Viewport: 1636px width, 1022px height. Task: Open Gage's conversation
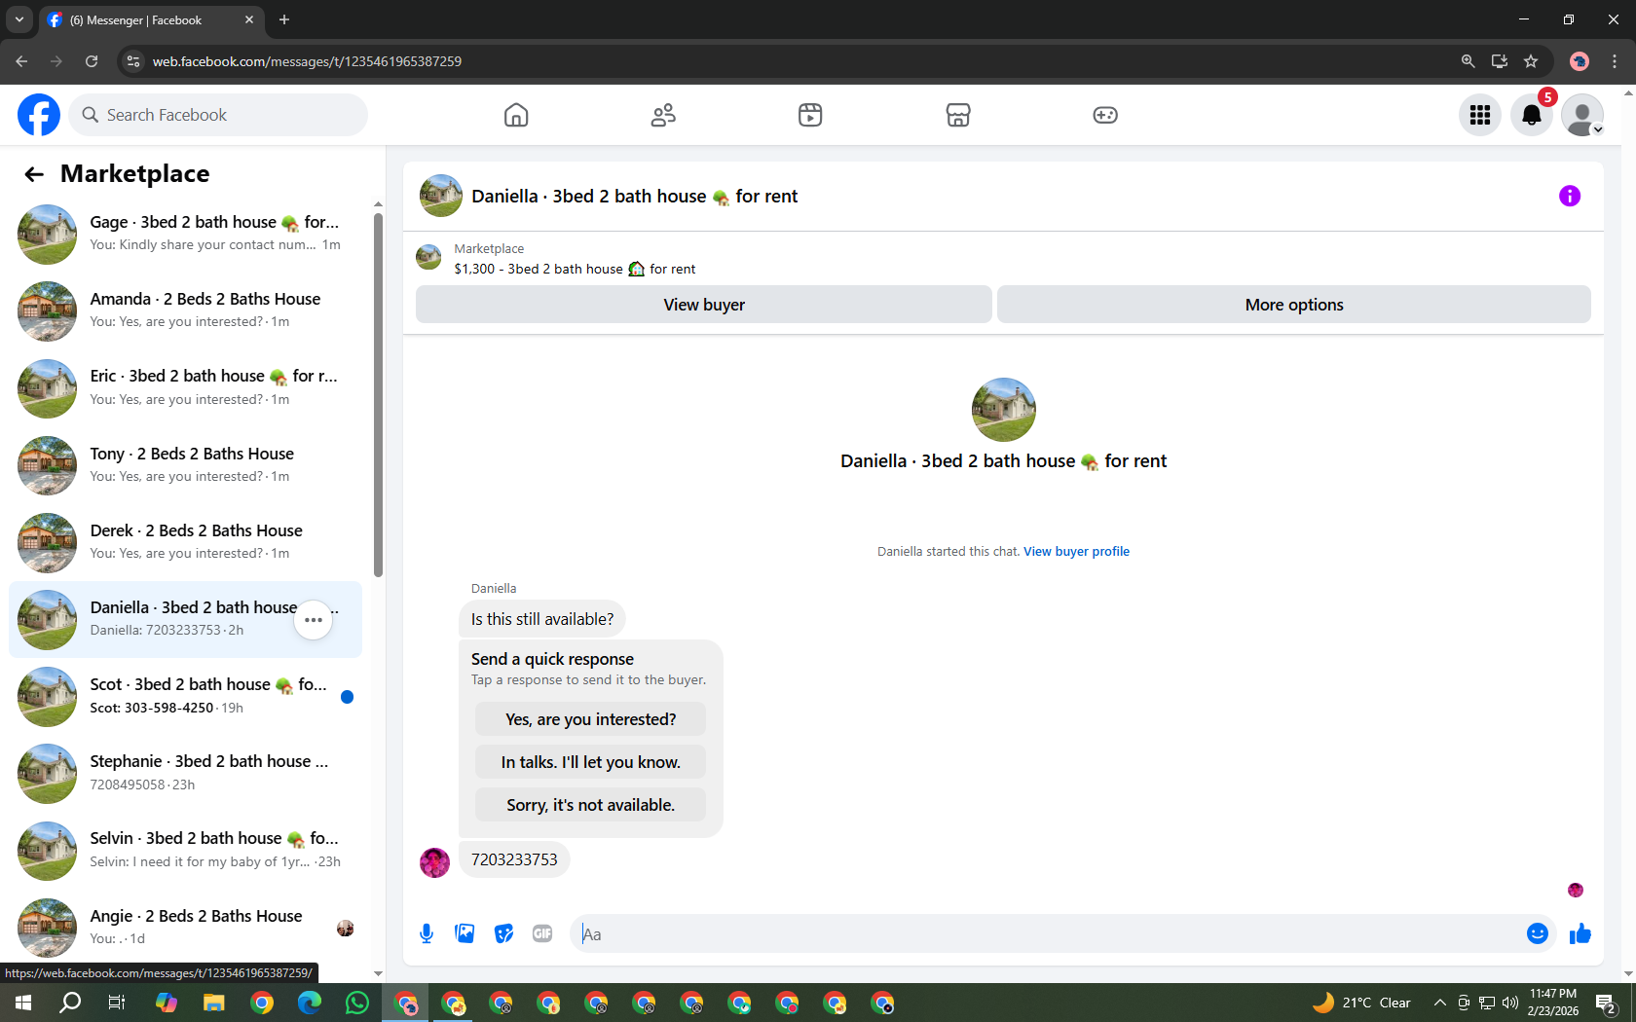(x=185, y=235)
